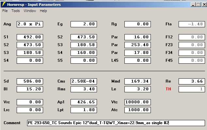
Task: Click the S2 field in the S1 492.00 row
Action: point(84,37)
